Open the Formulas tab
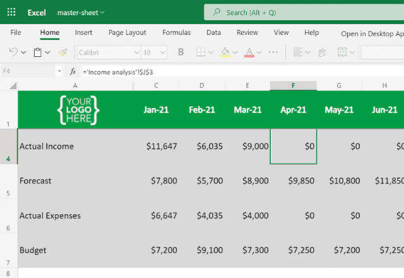 pyautogui.click(x=177, y=32)
